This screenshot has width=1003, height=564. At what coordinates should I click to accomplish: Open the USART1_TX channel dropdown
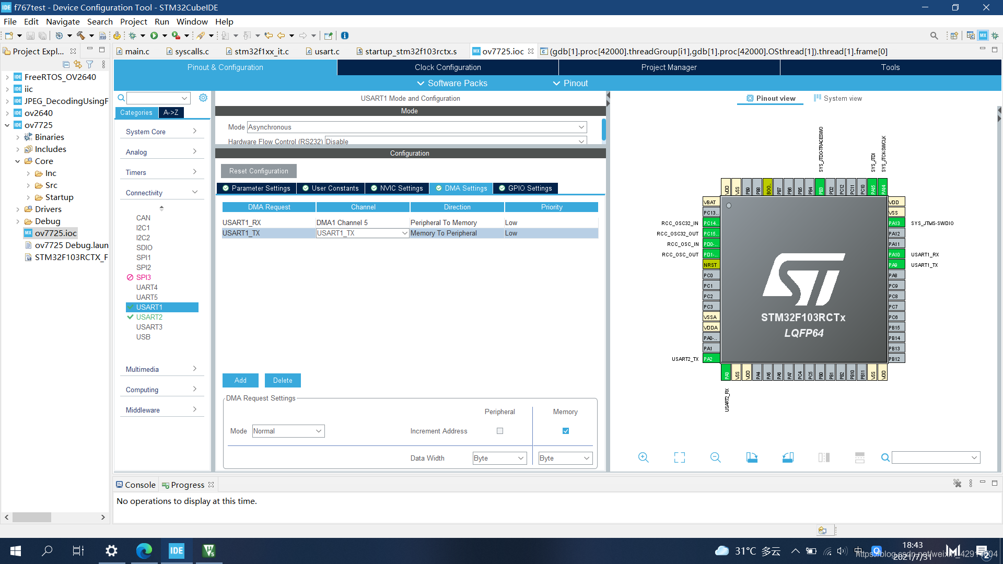coord(363,233)
